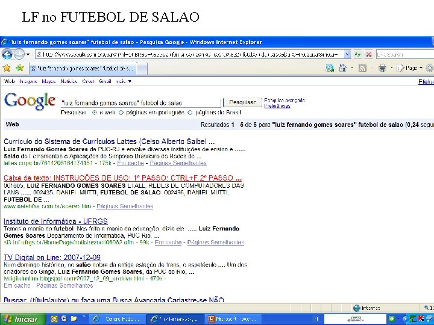Image resolution: width=434 pixels, height=325 pixels.
Task: Click the Add to Favorites star-plus icon
Action: click(19, 68)
